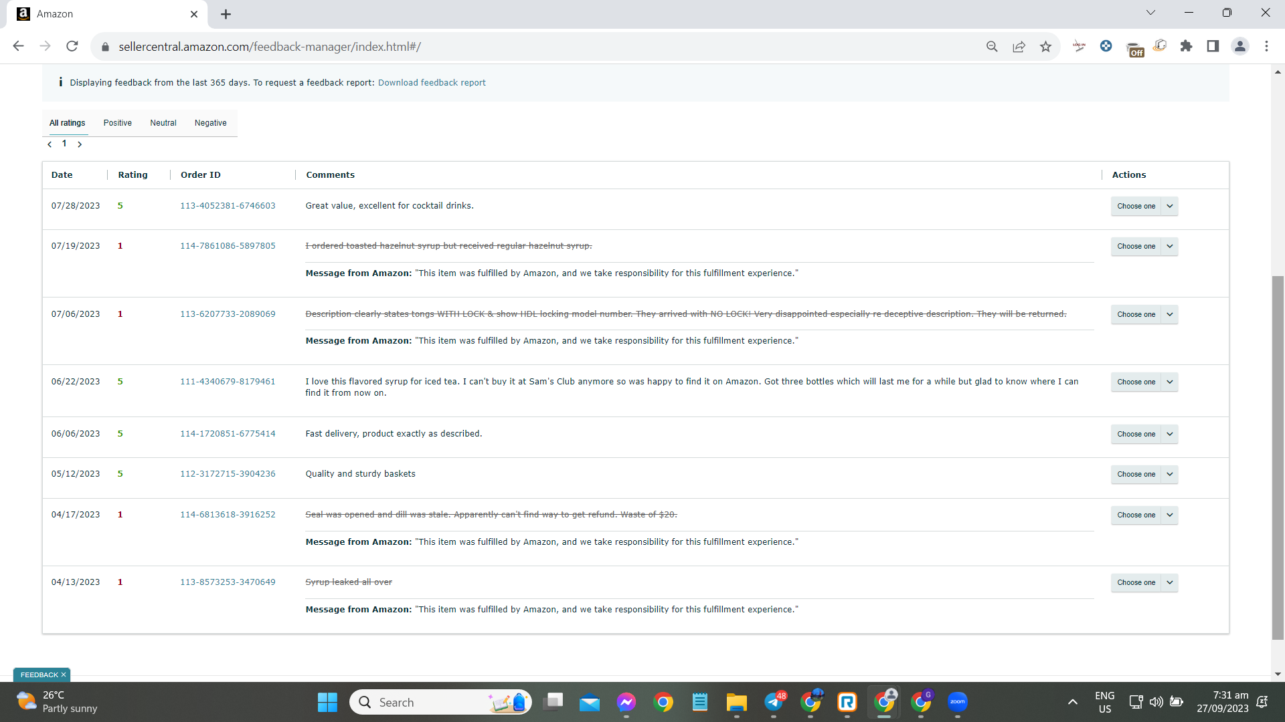Screen dimensions: 1285x722
Task: Close the Amazon browser tab
Action: pos(194,14)
